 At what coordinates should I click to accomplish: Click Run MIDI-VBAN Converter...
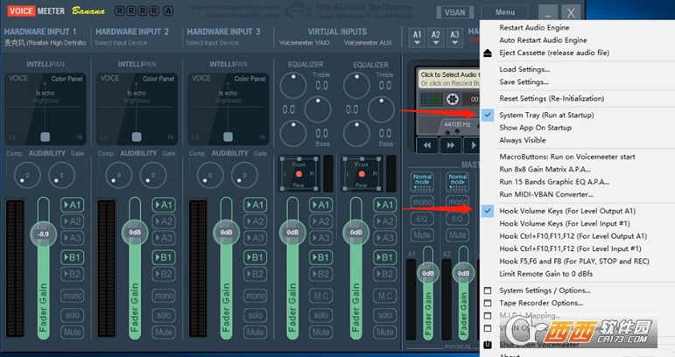546,194
